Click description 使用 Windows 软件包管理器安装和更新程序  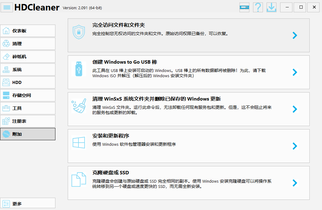click(x=134, y=145)
